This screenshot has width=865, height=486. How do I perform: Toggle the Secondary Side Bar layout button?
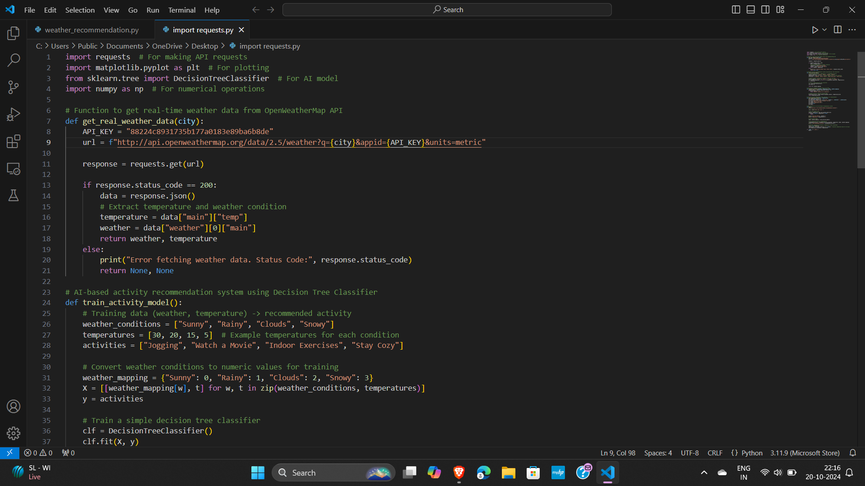(x=765, y=9)
